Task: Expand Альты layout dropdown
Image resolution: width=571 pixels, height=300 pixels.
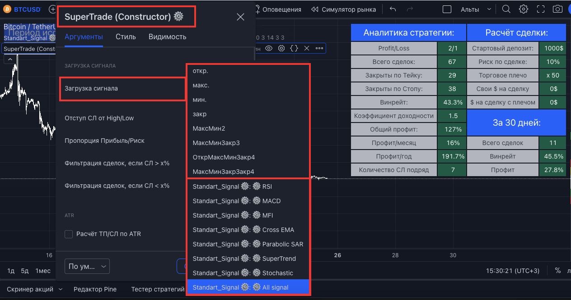Action: coord(470,9)
